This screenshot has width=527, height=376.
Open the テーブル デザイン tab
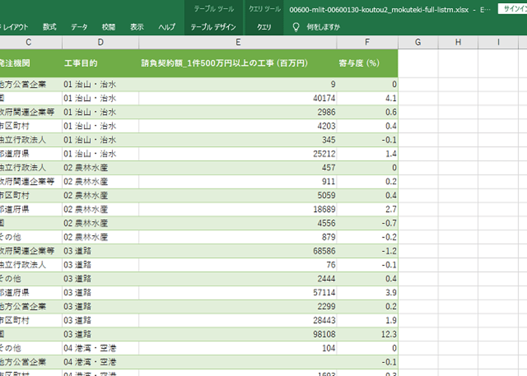[x=213, y=27]
